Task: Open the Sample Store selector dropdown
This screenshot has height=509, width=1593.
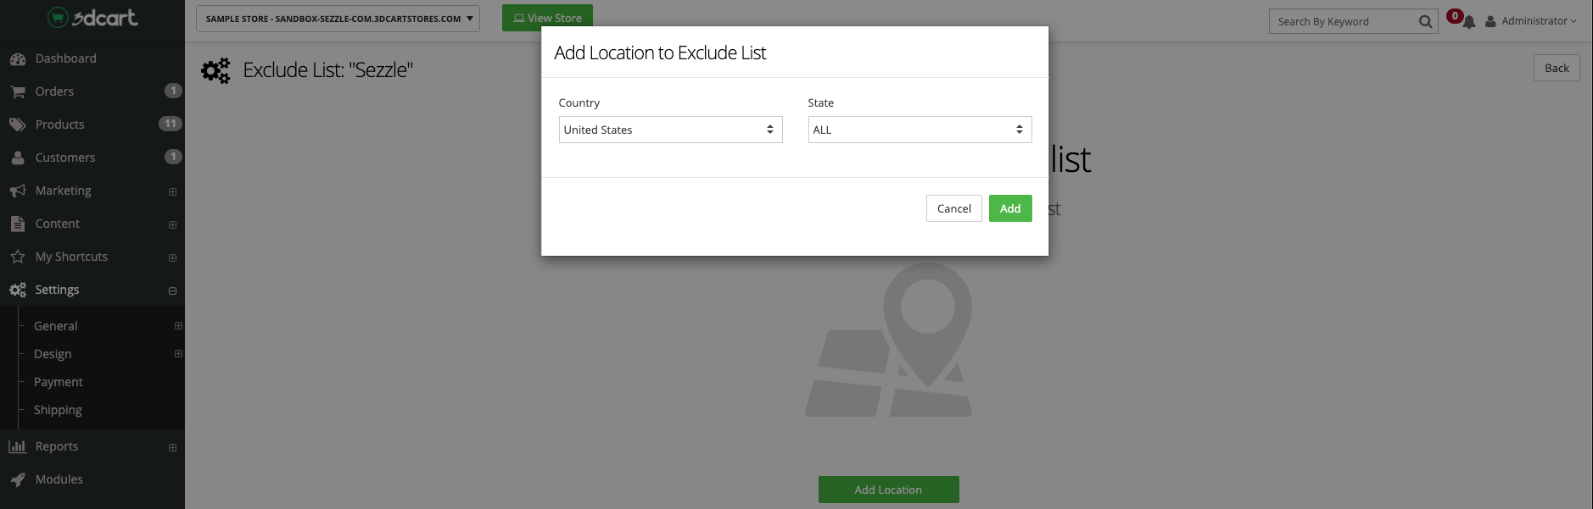Action: point(338,19)
